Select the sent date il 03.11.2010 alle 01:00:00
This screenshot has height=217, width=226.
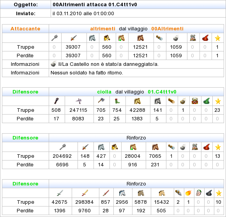pos(83,13)
